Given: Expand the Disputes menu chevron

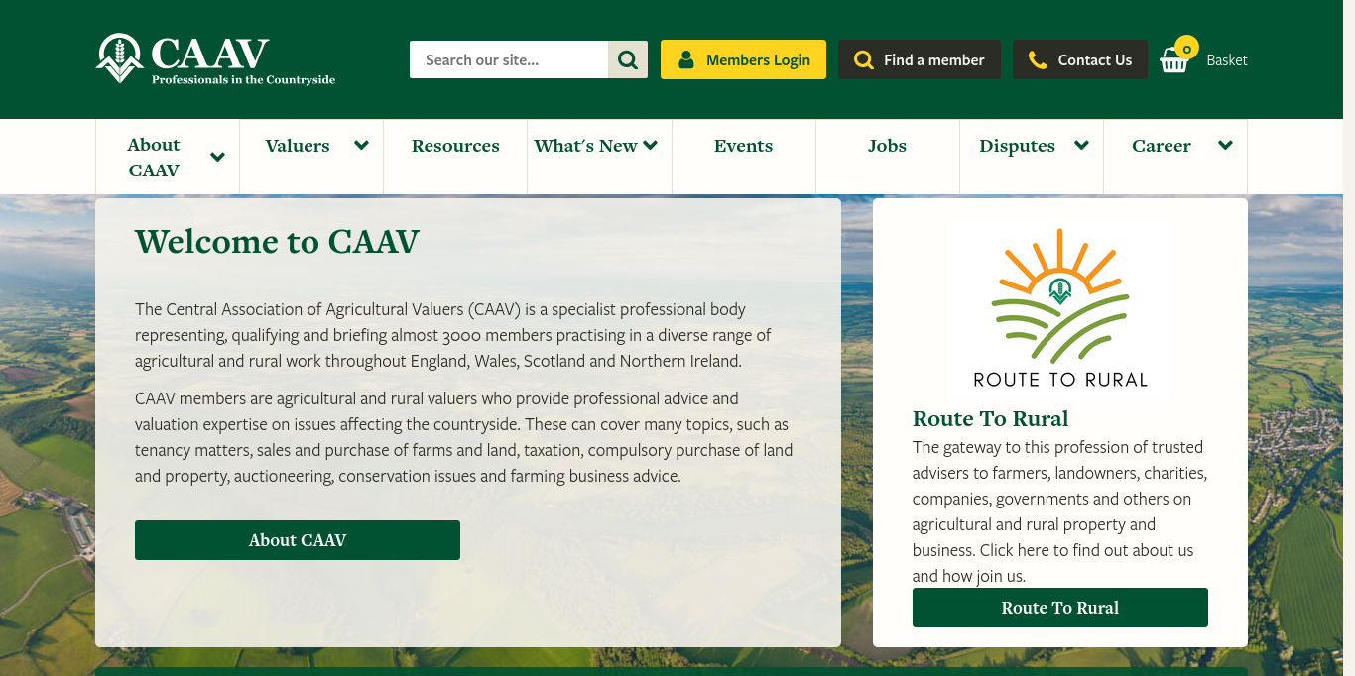Looking at the screenshot, I should point(1081,146).
